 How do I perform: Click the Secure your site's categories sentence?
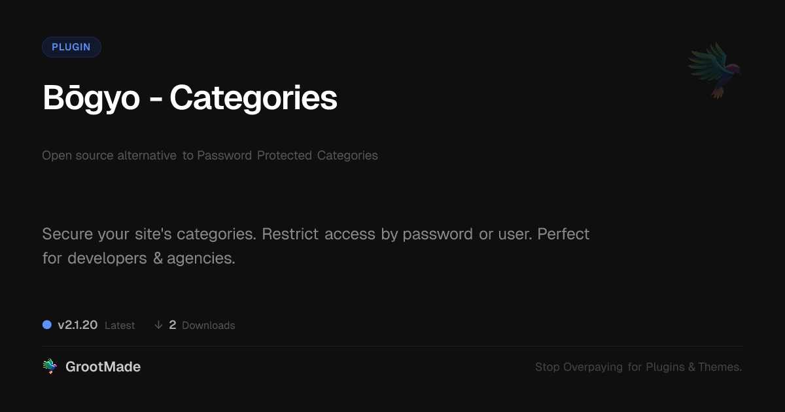149,234
